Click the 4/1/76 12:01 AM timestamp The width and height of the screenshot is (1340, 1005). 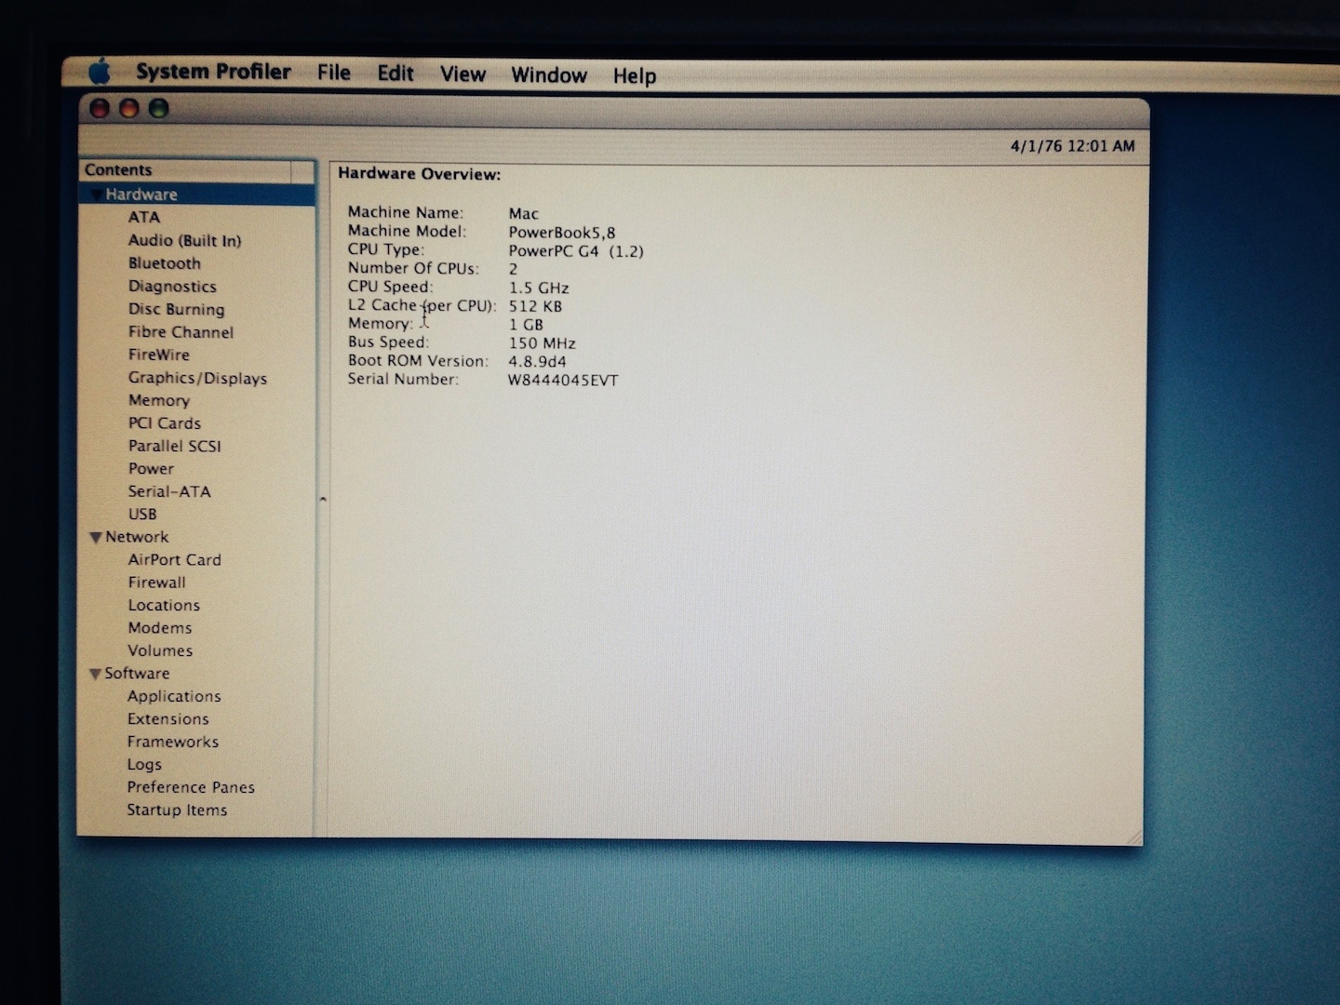pos(1072,146)
